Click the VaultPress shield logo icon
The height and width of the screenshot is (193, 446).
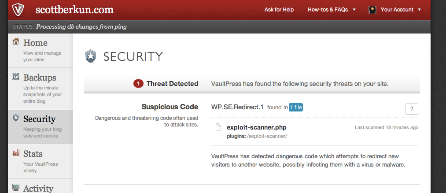(18, 9)
